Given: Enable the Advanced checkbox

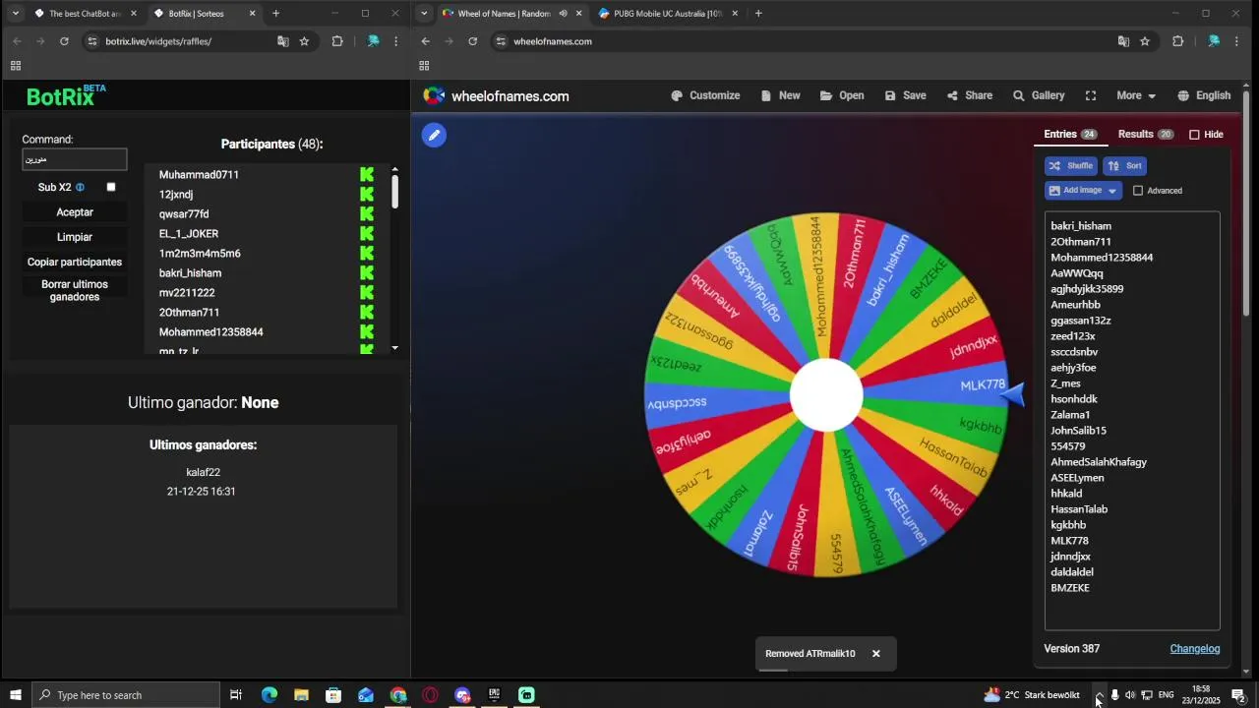Looking at the screenshot, I should click(x=1138, y=191).
